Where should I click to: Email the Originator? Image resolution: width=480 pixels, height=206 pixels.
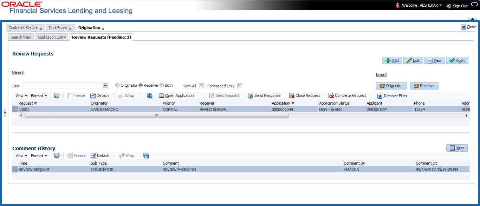pos(391,86)
